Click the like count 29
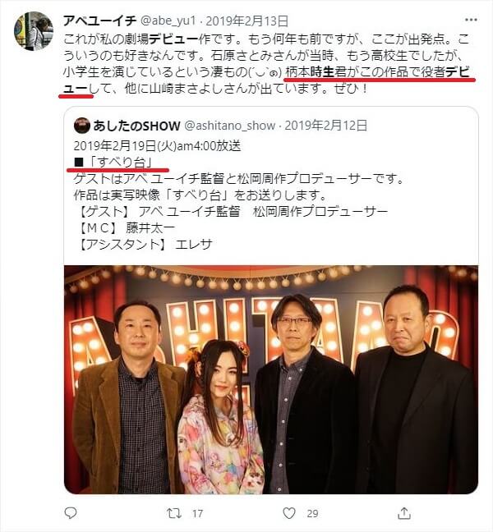 pyautogui.click(x=312, y=513)
